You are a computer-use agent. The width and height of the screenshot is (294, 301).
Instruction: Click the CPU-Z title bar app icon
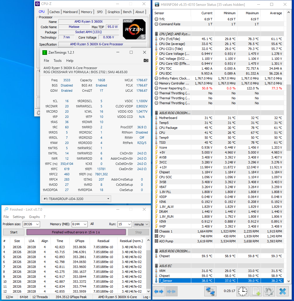[38, 4]
